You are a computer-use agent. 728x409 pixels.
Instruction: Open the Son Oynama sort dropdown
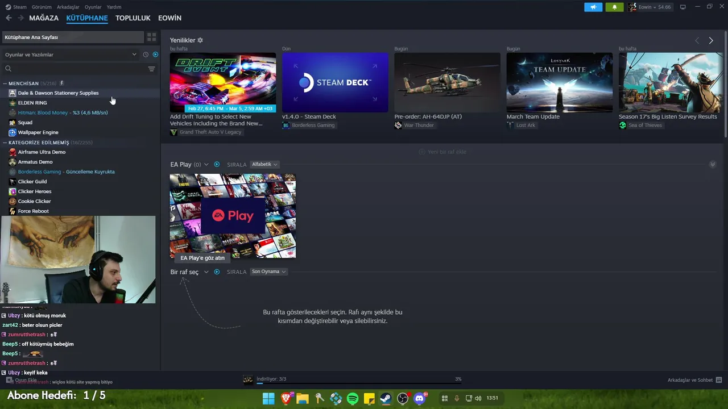point(268,272)
